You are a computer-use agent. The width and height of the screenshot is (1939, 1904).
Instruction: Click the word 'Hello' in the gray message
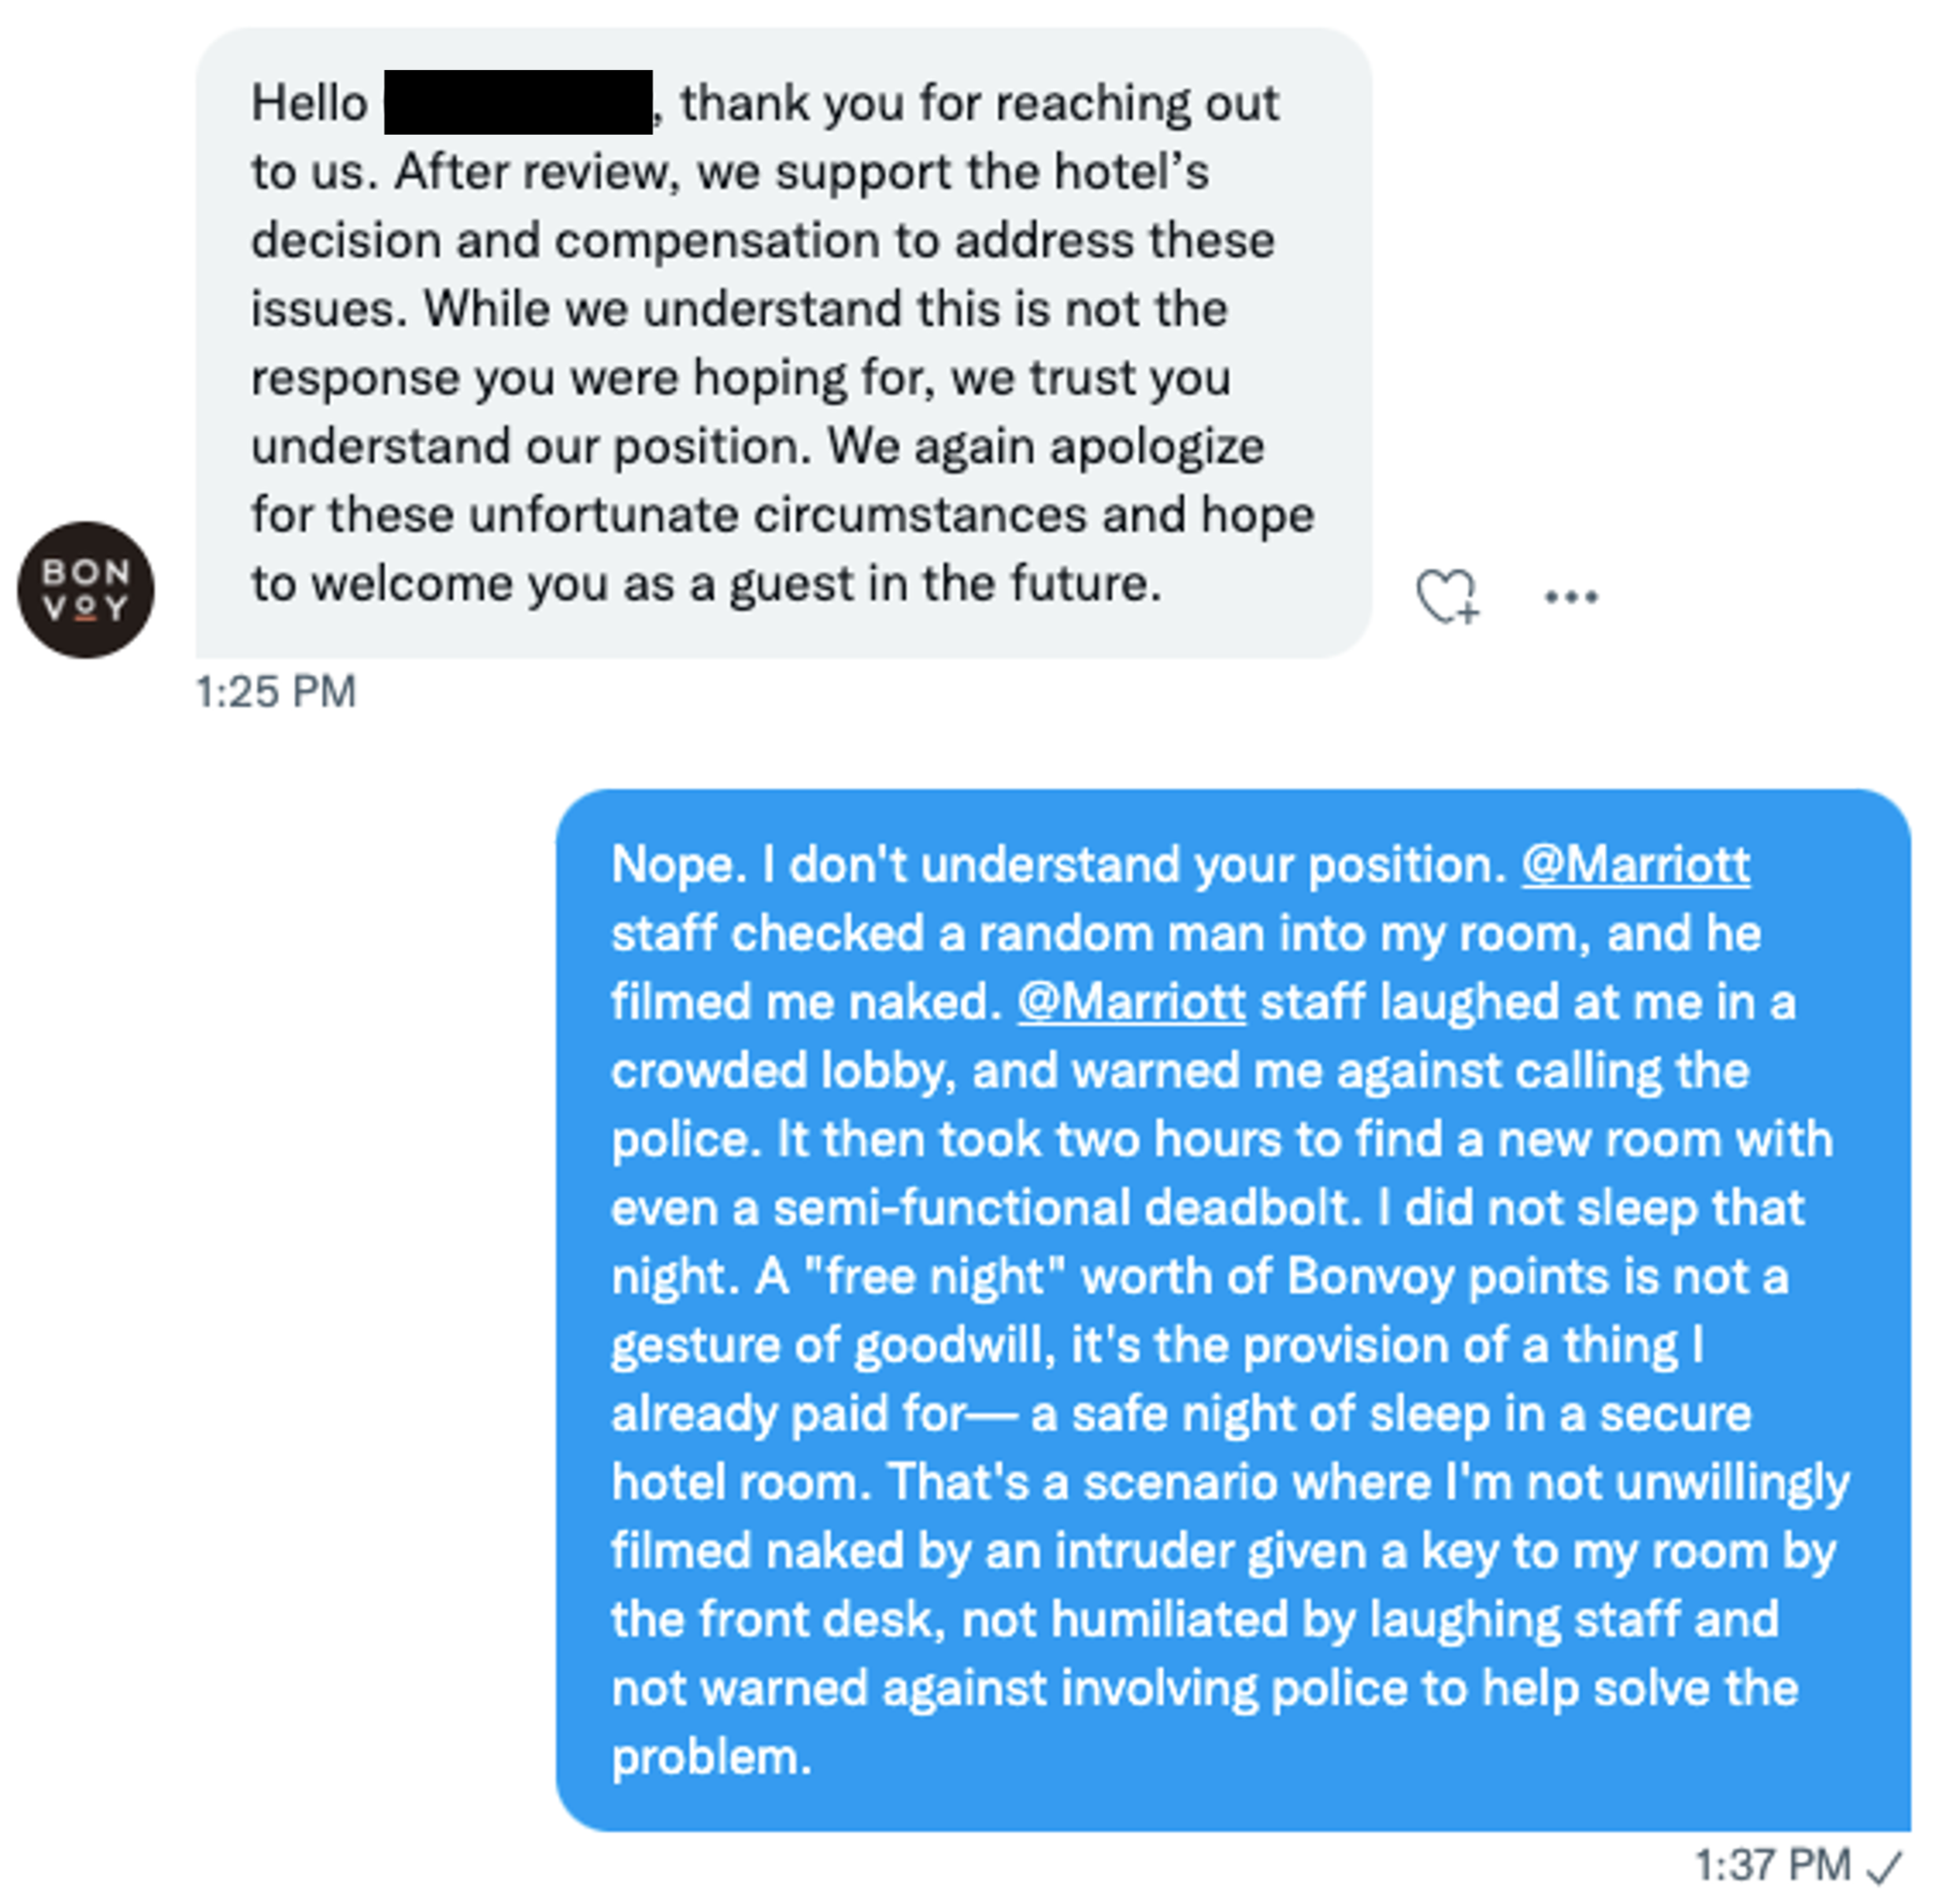pos(309,103)
